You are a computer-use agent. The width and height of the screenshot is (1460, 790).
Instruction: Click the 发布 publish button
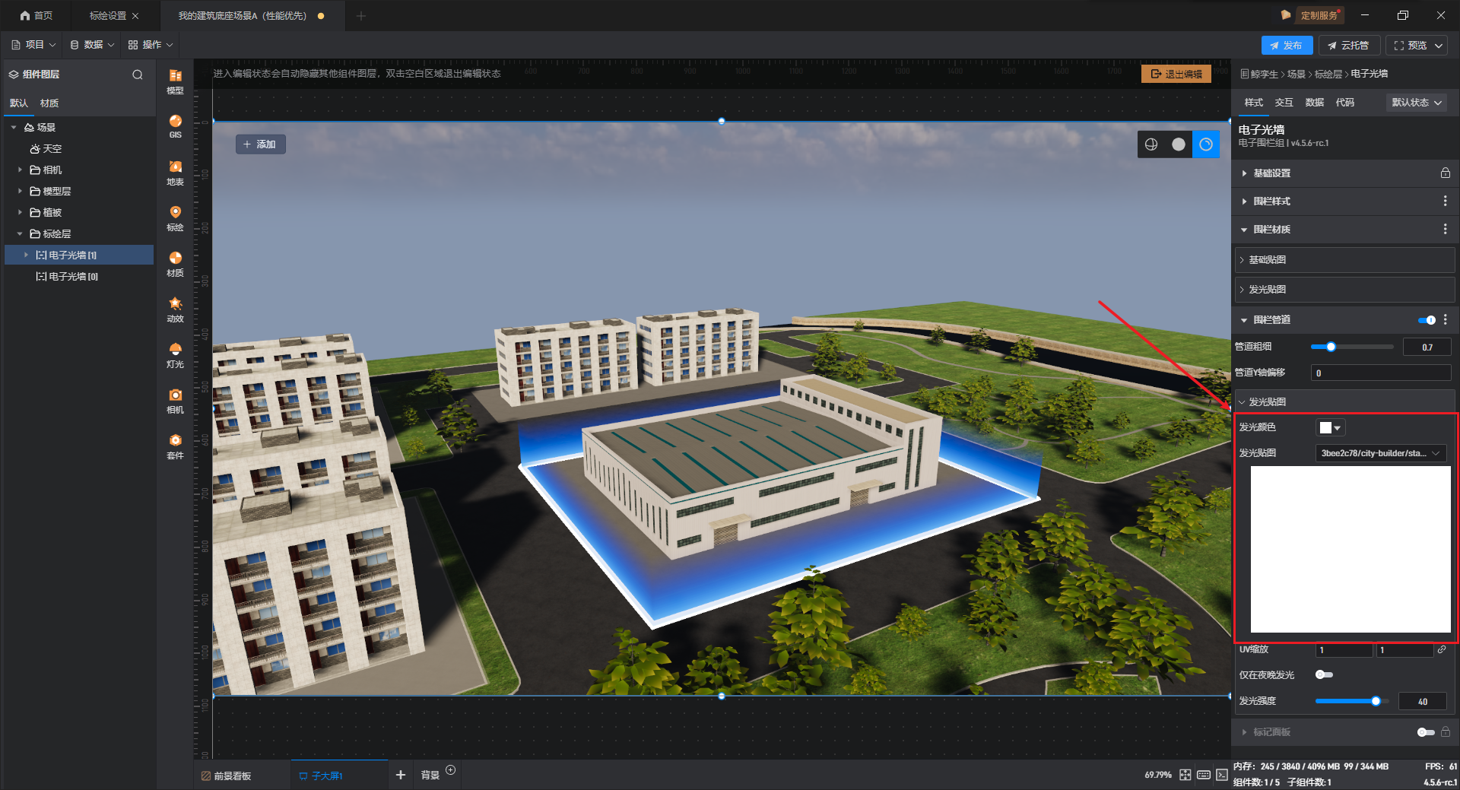pyautogui.click(x=1287, y=46)
